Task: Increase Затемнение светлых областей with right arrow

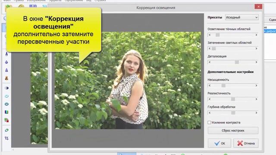Action: tap(257, 49)
